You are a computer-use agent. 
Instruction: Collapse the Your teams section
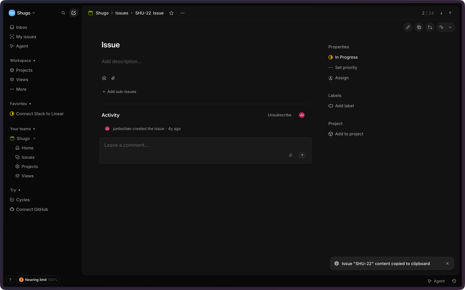(x=23, y=129)
